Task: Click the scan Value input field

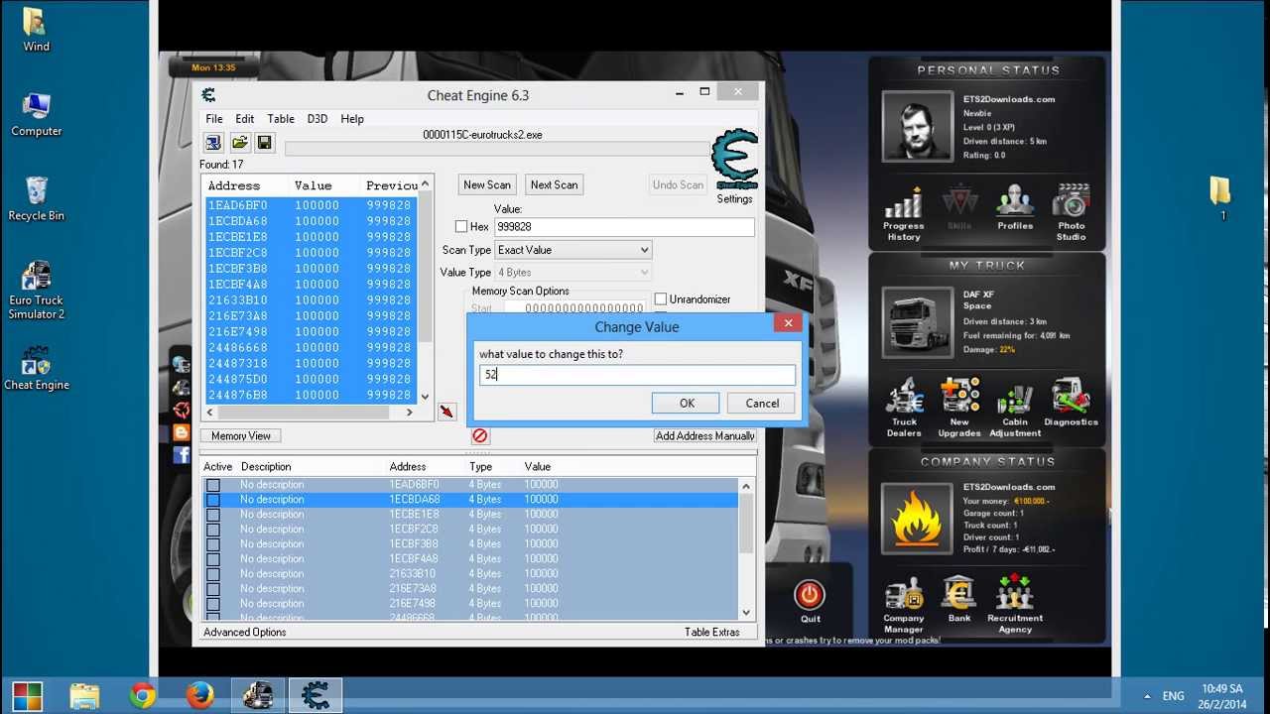Action: click(x=624, y=226)
